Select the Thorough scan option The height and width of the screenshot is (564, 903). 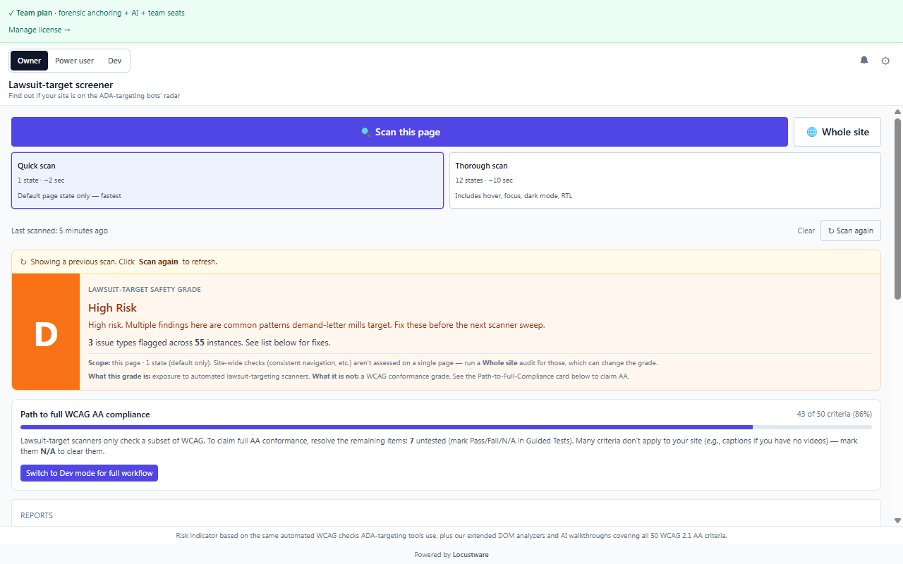pyautogui.click(x=665, y=180)
